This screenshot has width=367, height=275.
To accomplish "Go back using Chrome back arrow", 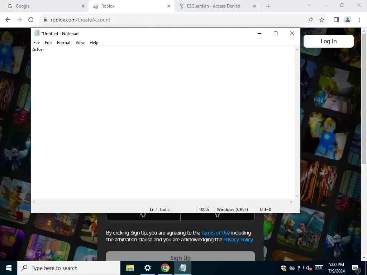I will pos(8,20).
